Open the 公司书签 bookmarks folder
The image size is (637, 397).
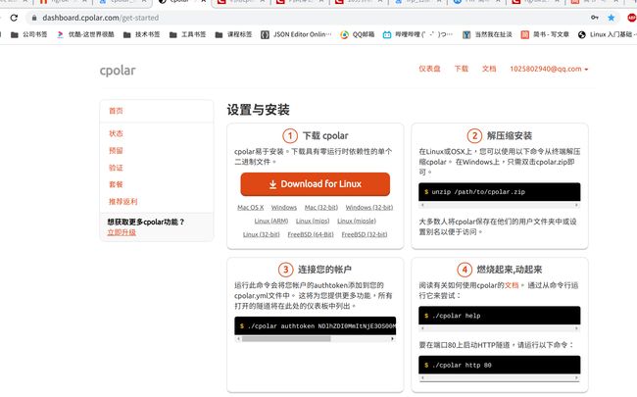[28, 34]
